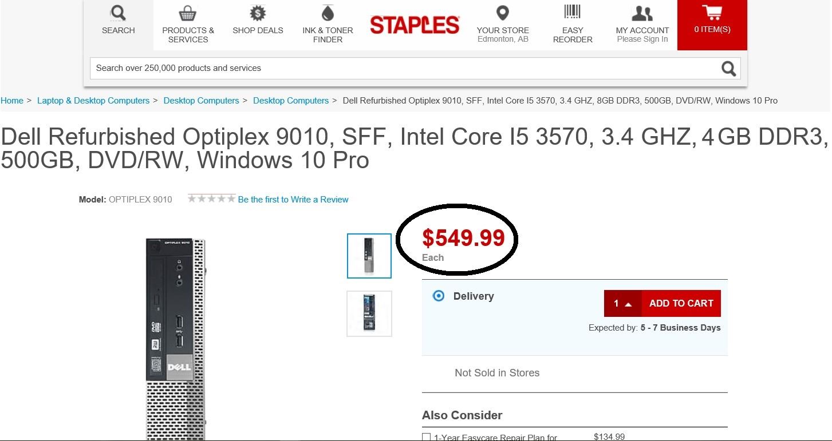
Task: Click the Search magnifier icon in header
Action: 118,13
